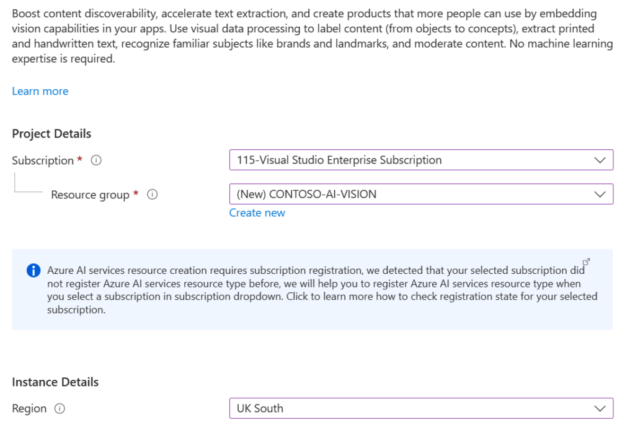This screenshot has width=635, height=425.
Task: Click the Instance Details heading
Action: (55, 382)
